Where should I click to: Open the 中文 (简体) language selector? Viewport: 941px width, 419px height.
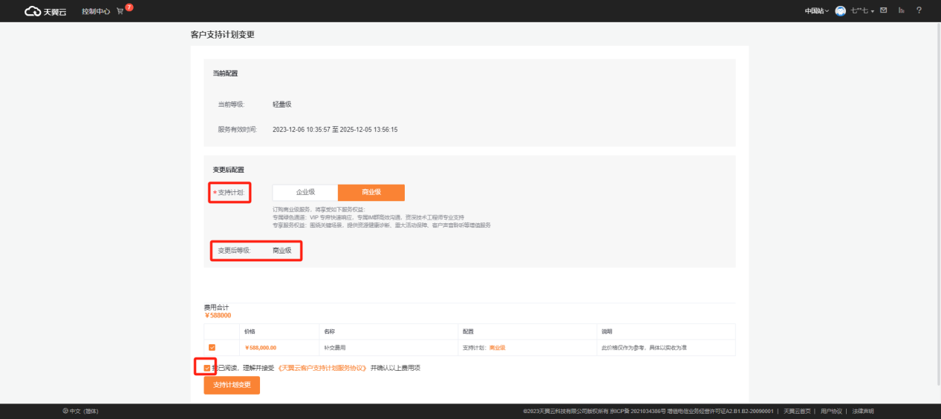[84, 411]
